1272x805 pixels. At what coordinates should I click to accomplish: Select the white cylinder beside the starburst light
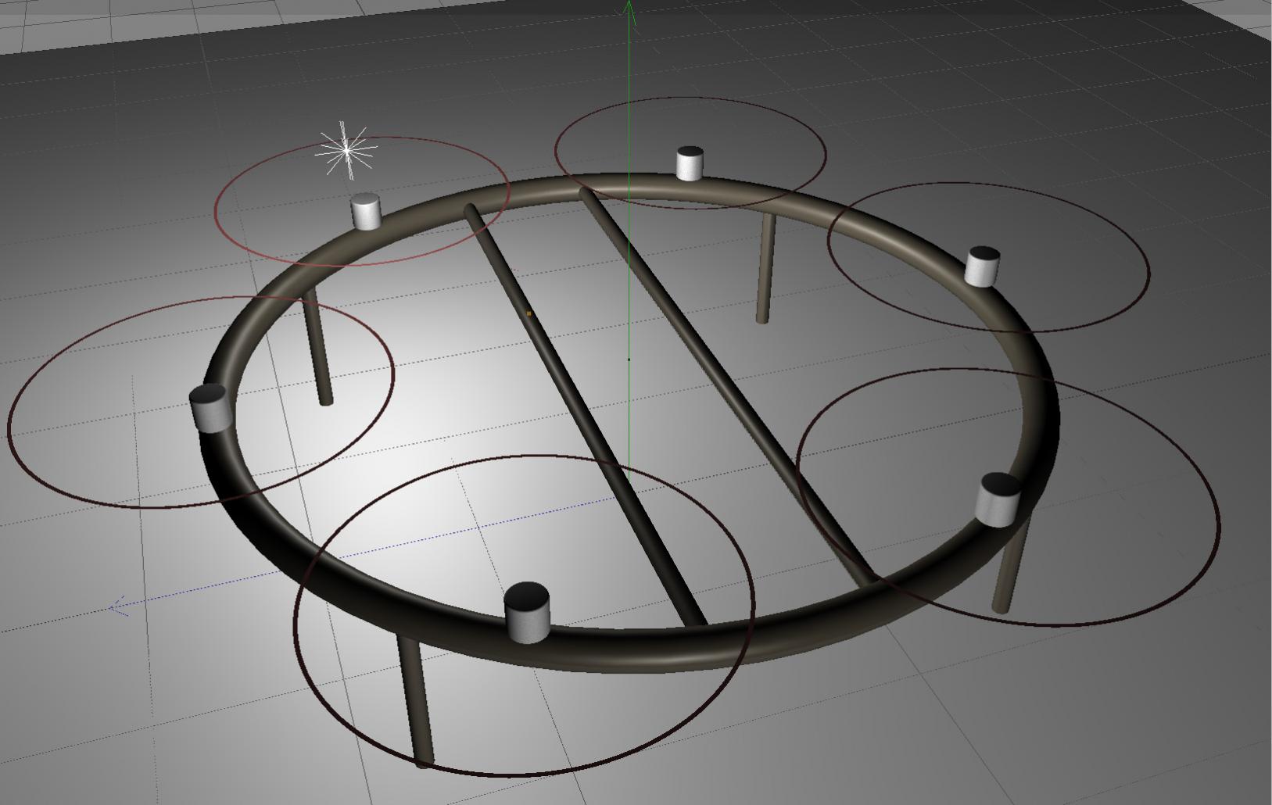tap(366, 212)
